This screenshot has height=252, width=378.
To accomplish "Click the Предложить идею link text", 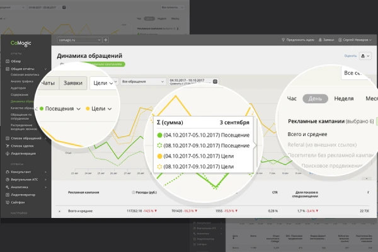I will point(301,40).
